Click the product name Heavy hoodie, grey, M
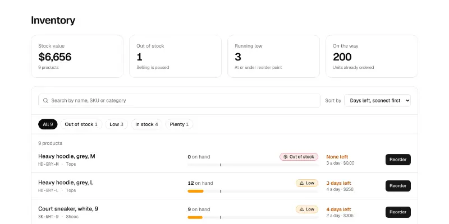The image size is (449, 224). (x=67, y=156)
